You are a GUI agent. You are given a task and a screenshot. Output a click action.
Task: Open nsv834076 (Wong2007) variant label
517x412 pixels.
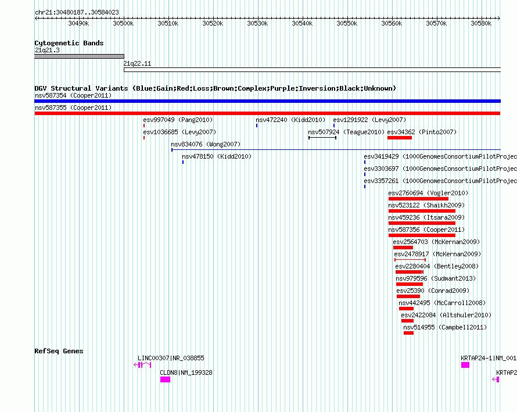[206, 144]
